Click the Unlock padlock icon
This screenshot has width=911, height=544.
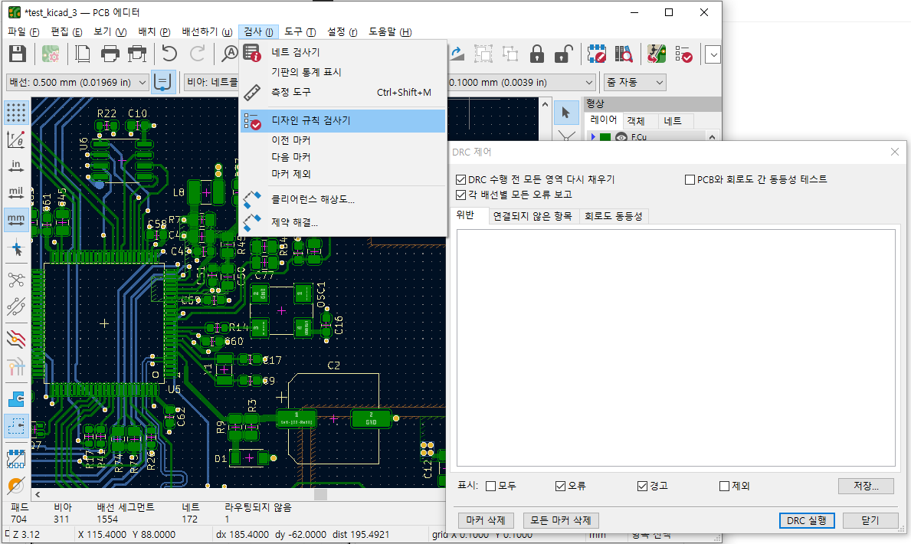[x=564, y=54]
